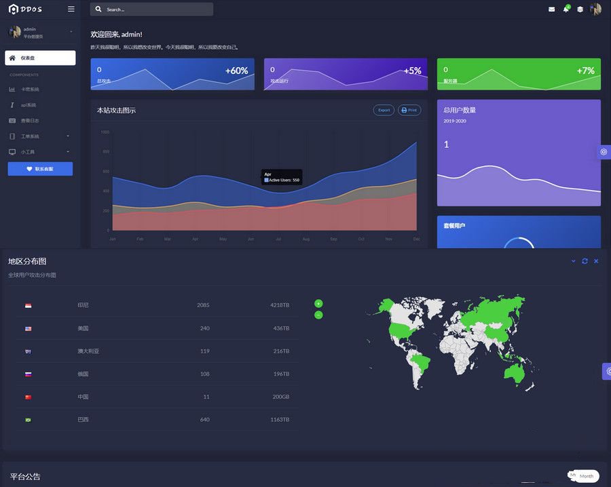
Task: Open 卡密系统 from the sidebar
Action: (x=30, y=90)
